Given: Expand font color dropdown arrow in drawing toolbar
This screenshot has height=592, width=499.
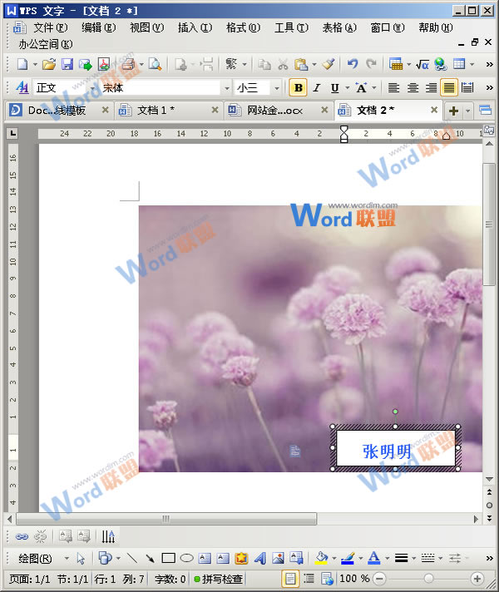Looking at the screenshot, I should point(387,558).
